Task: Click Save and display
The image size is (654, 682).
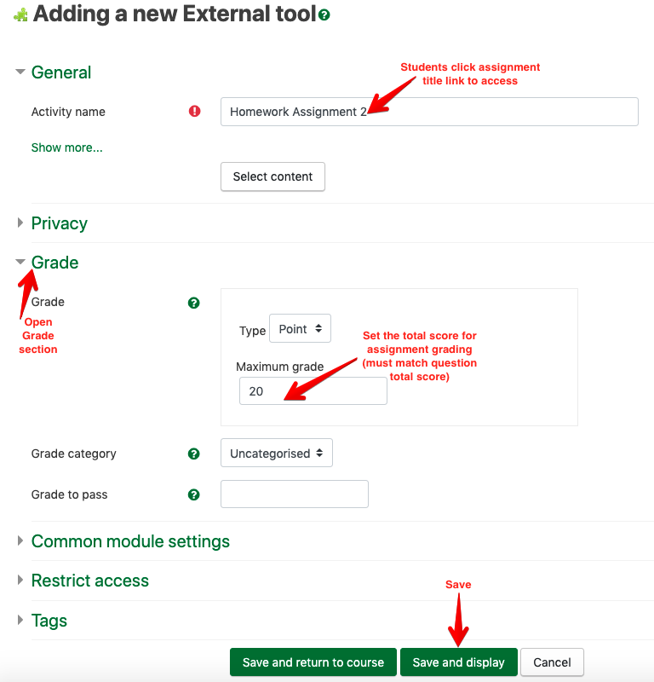Action: click(458, 662)
